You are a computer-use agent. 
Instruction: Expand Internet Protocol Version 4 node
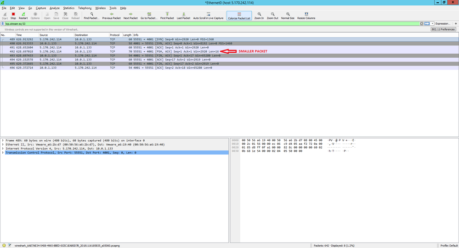(x=3, y=149)
